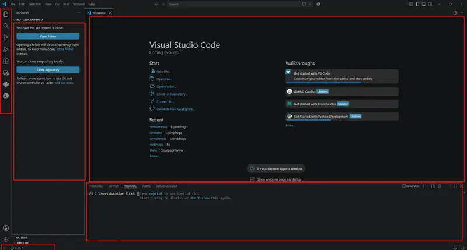Click the remote window icon in status bar

[4, 248]
